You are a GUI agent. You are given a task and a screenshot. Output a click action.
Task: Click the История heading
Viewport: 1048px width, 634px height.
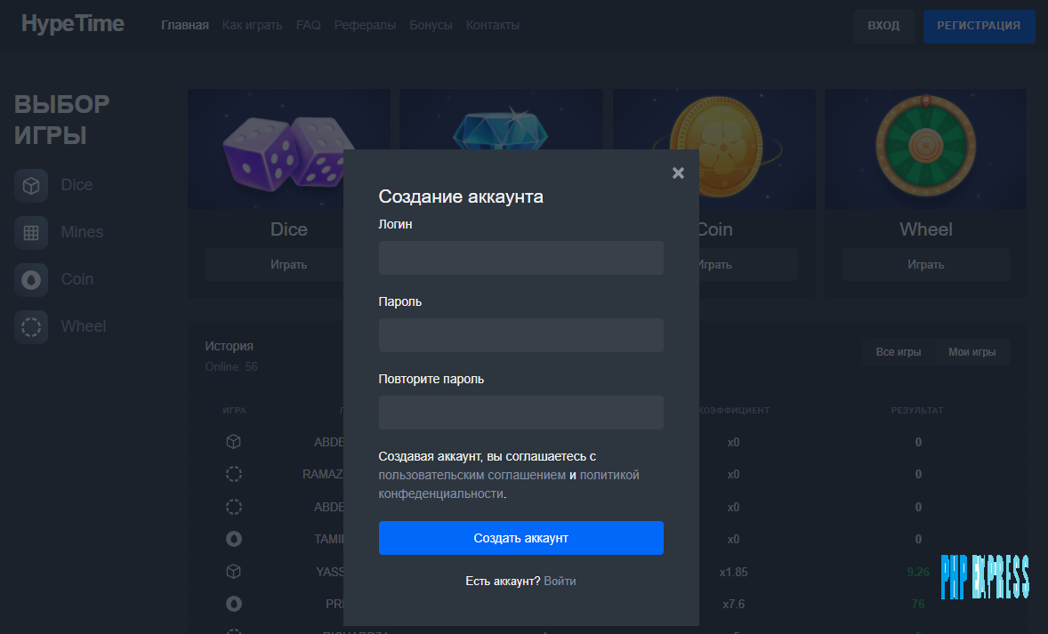coord(230,346)
